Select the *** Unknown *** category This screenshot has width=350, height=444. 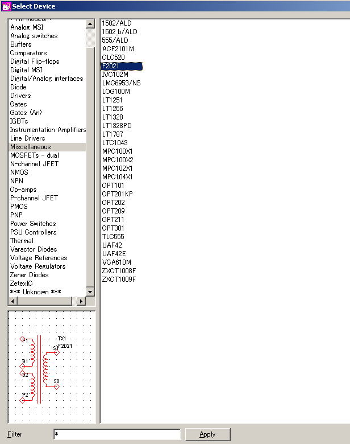pos(35,292)
